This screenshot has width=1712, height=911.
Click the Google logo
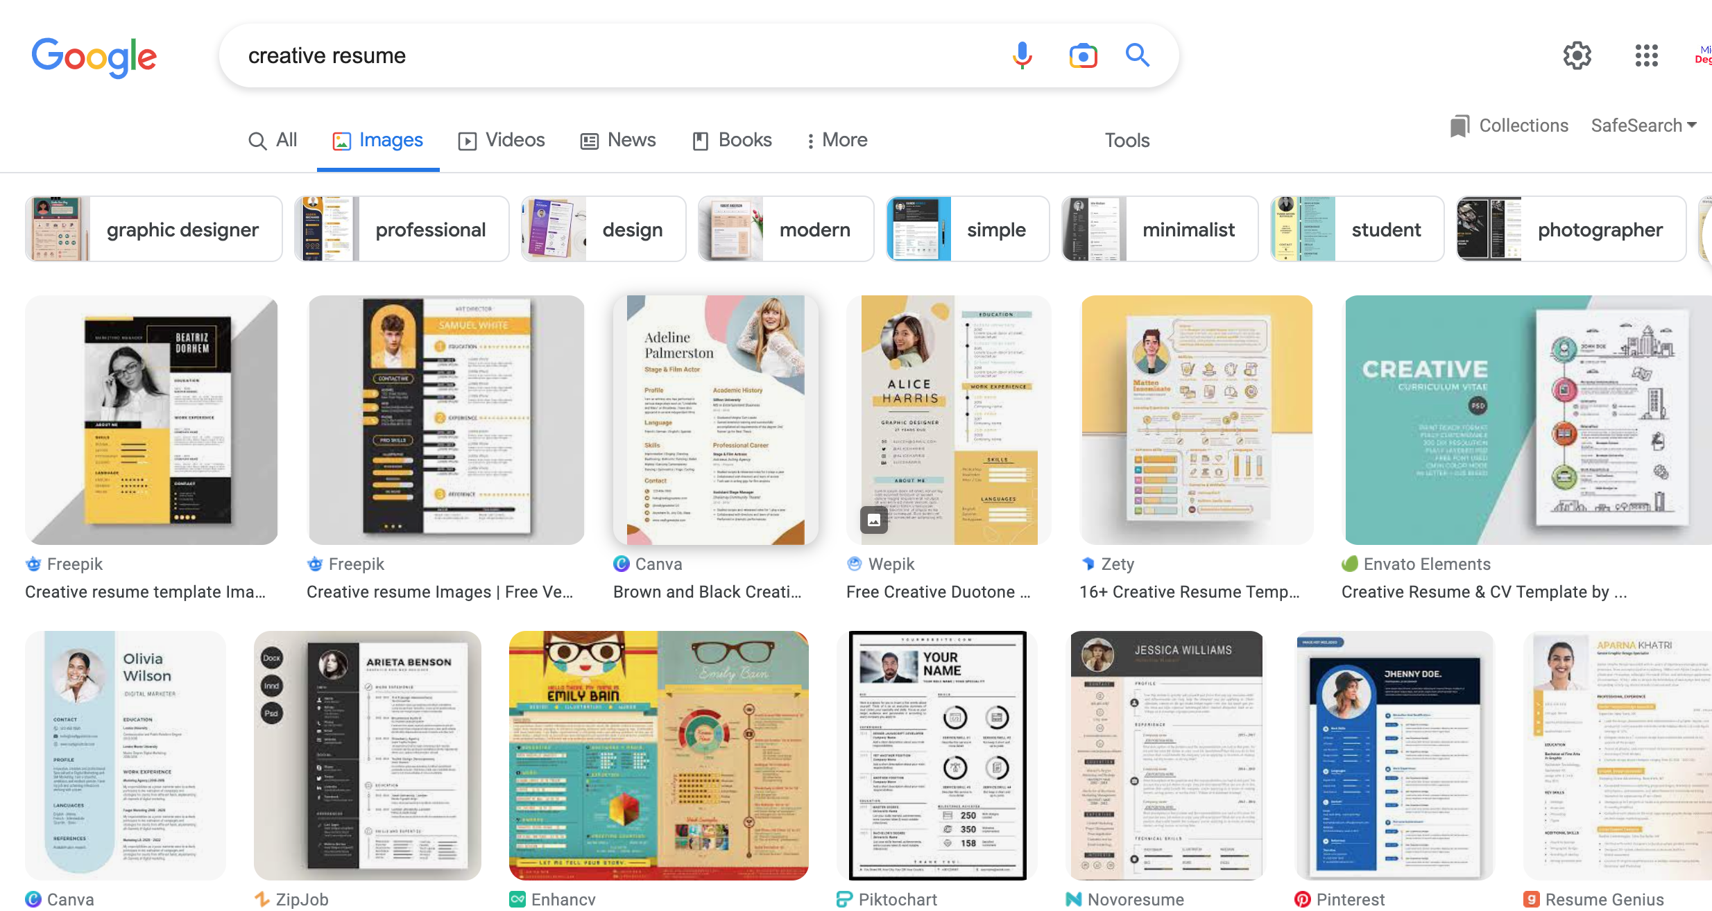point(94,57)
